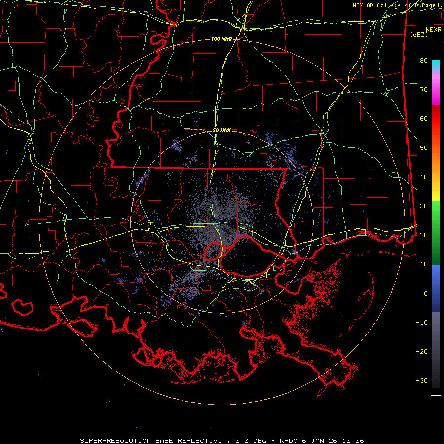Click the Super-Resolution Base Reflectivity caption text
Screen dimensions: 444x444
point(222,441)
